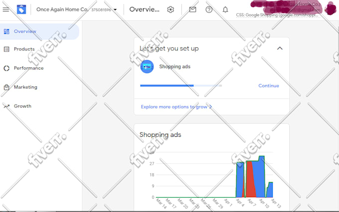Open Explore more options to grow link
Screen dimensions: 339x212
click(176, 107)
